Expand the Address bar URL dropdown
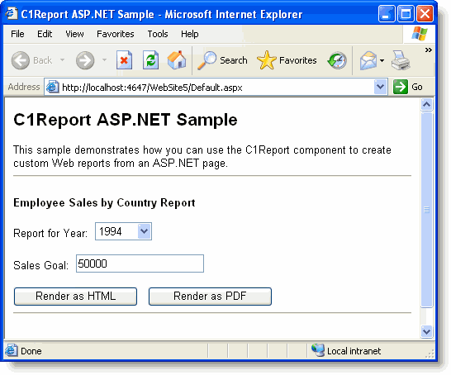This screenshot has height=375, width=451. pos(380,87)
